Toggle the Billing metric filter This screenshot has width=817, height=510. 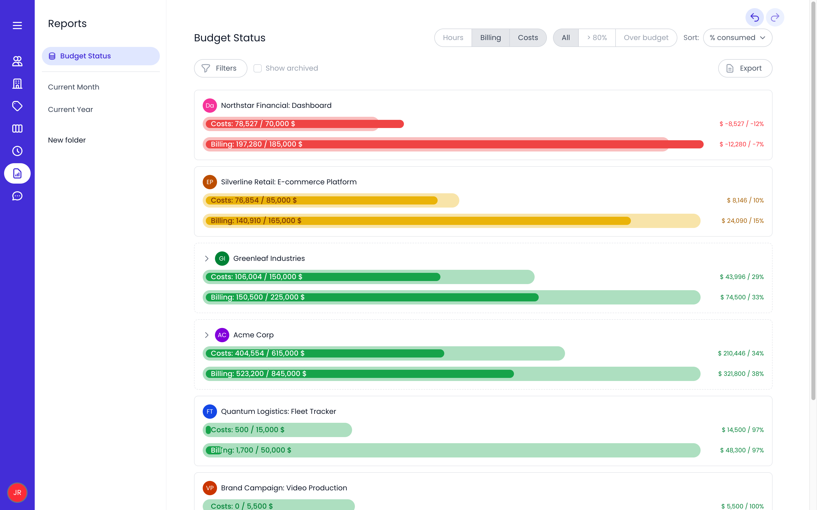[x=490, y=38]
